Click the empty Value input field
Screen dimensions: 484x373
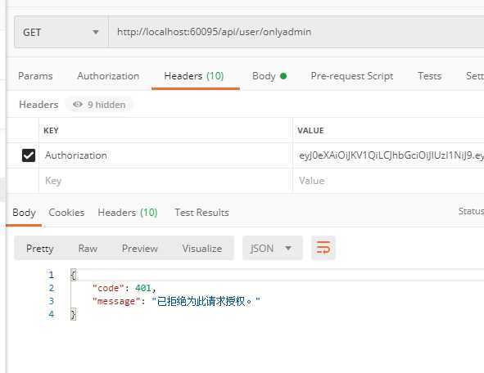click(388, 181)
